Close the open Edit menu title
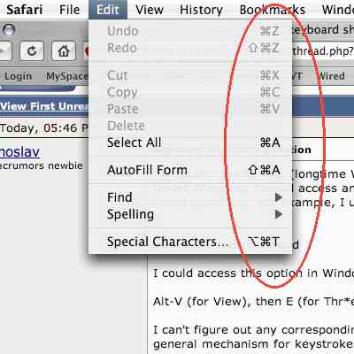 point(108,10)
